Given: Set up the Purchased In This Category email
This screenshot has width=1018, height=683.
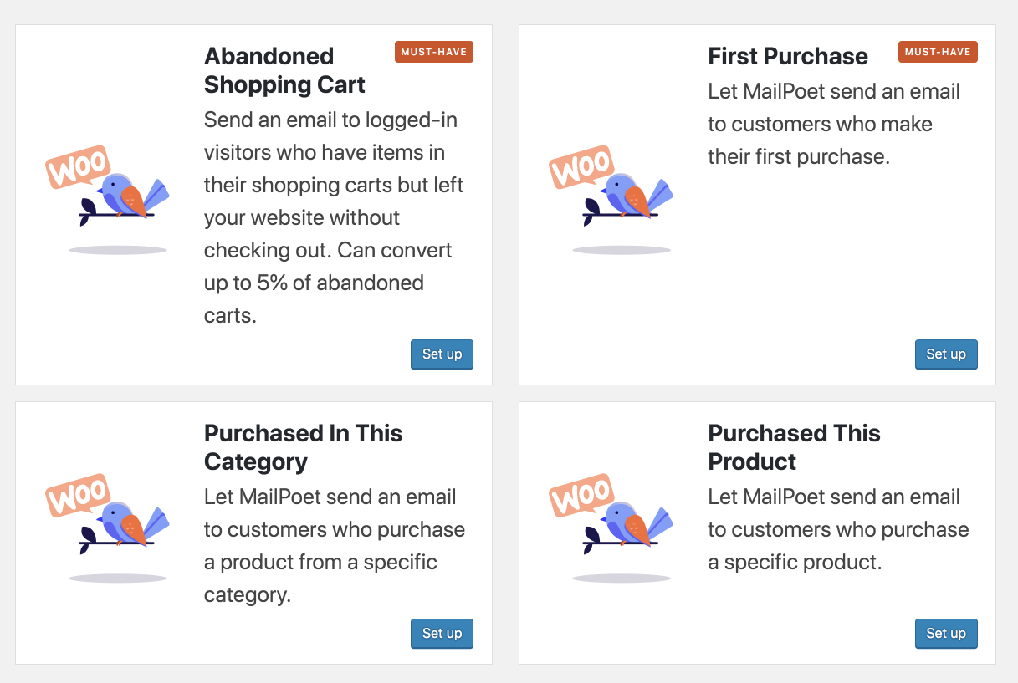Looking at the screenshot, I should coord(442,634).
